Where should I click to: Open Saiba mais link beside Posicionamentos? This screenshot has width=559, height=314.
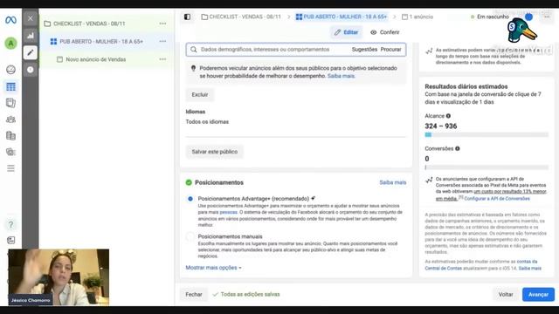tap(392, 182)
